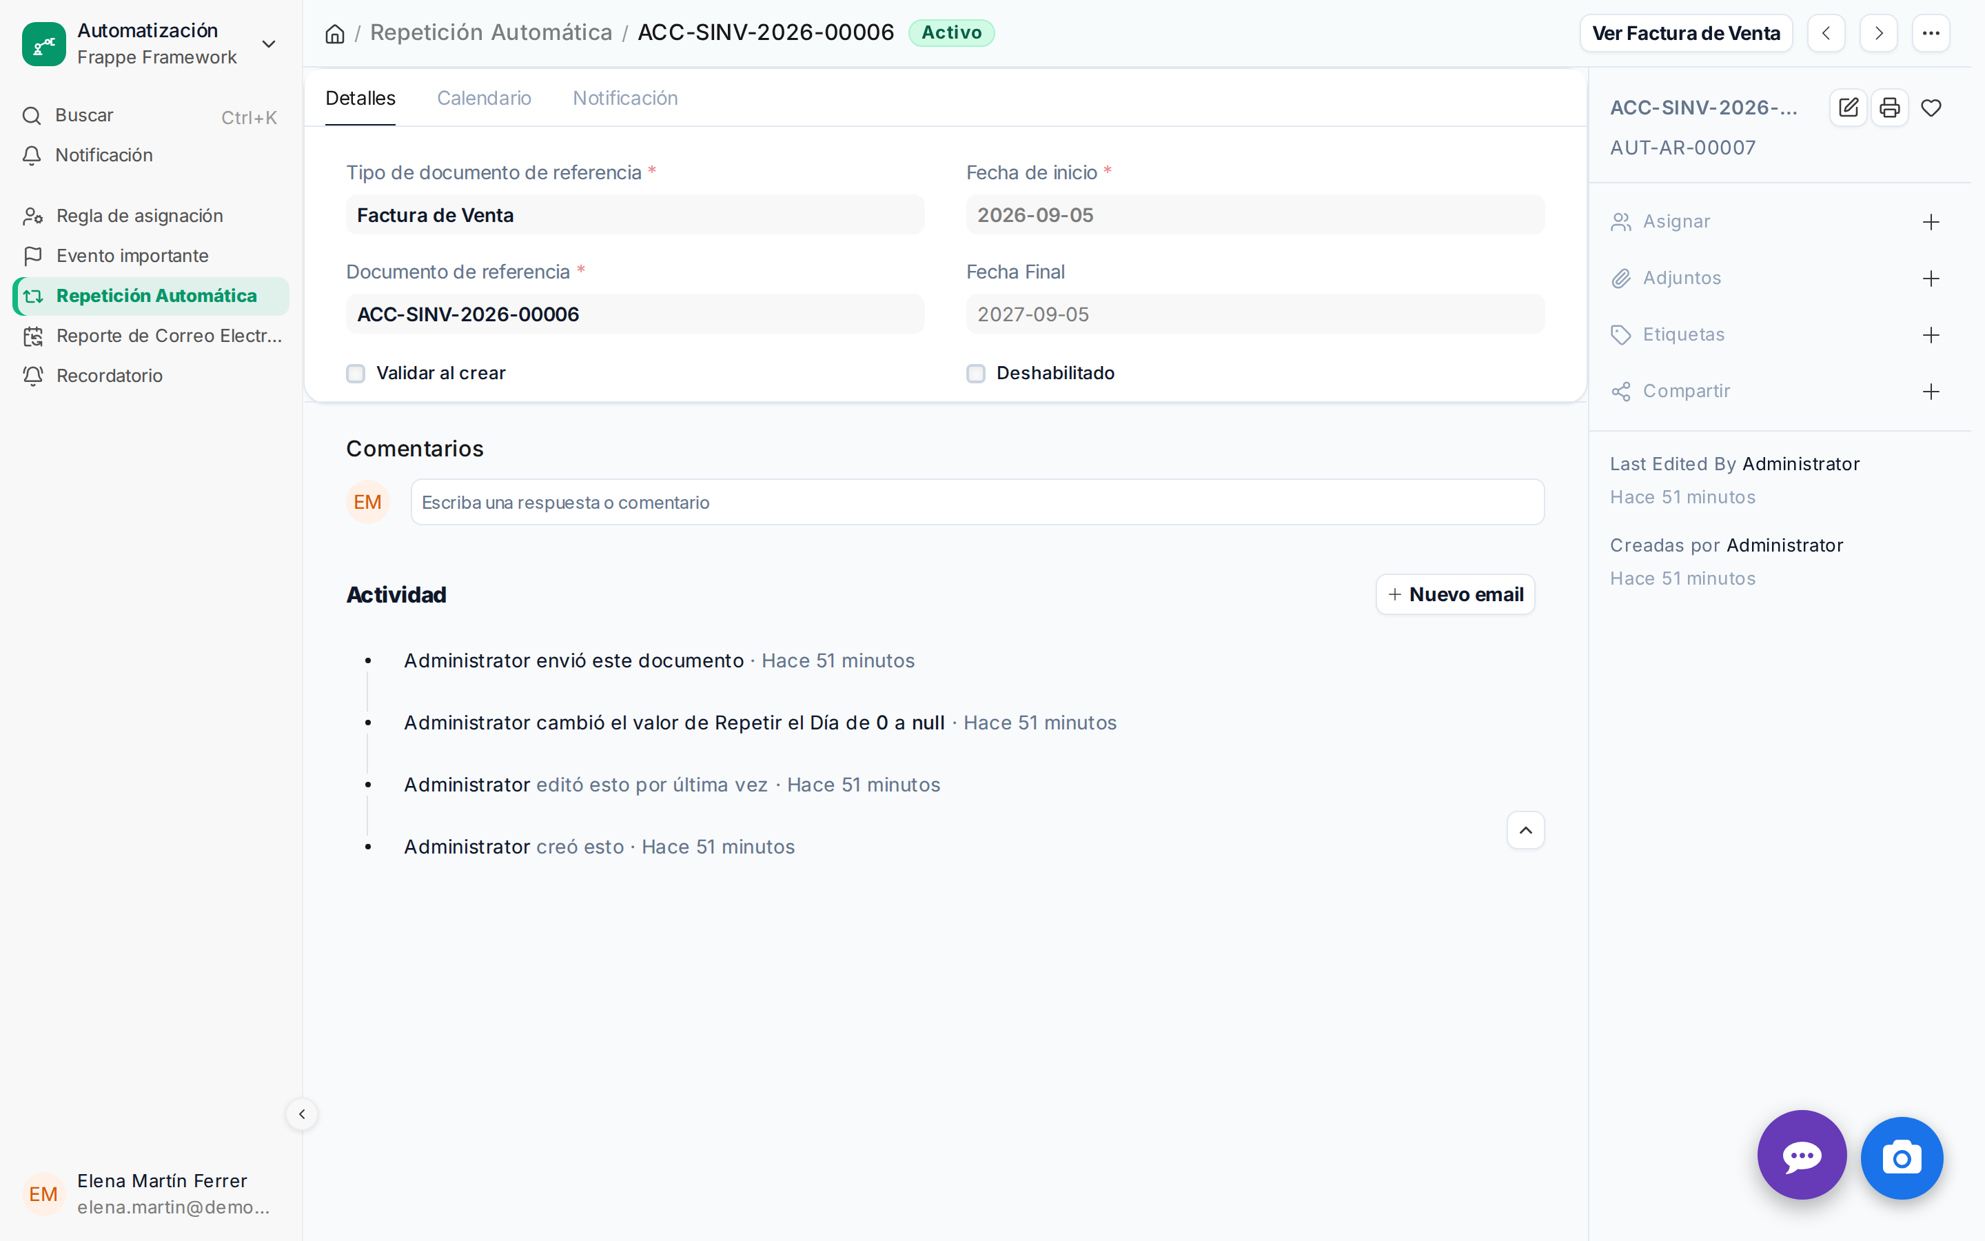The height and width of the screenshot is (1241, 1985).
Task: Click the comment input box
Action: pyautogui.click(x=977, y=503)
